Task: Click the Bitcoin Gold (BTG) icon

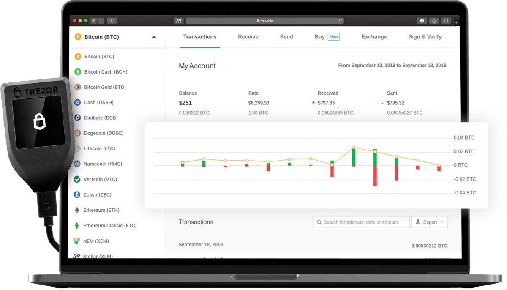Action: tap(78, 87)
